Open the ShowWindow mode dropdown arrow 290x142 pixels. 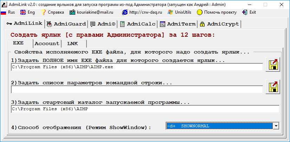pos(276,126)
